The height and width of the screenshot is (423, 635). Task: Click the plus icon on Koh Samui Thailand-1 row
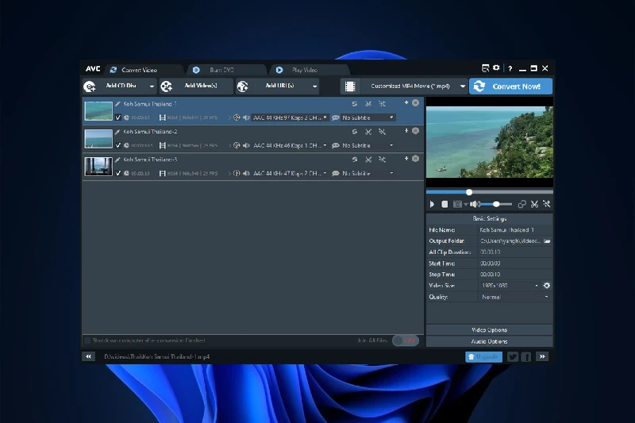tap(406, 103)
